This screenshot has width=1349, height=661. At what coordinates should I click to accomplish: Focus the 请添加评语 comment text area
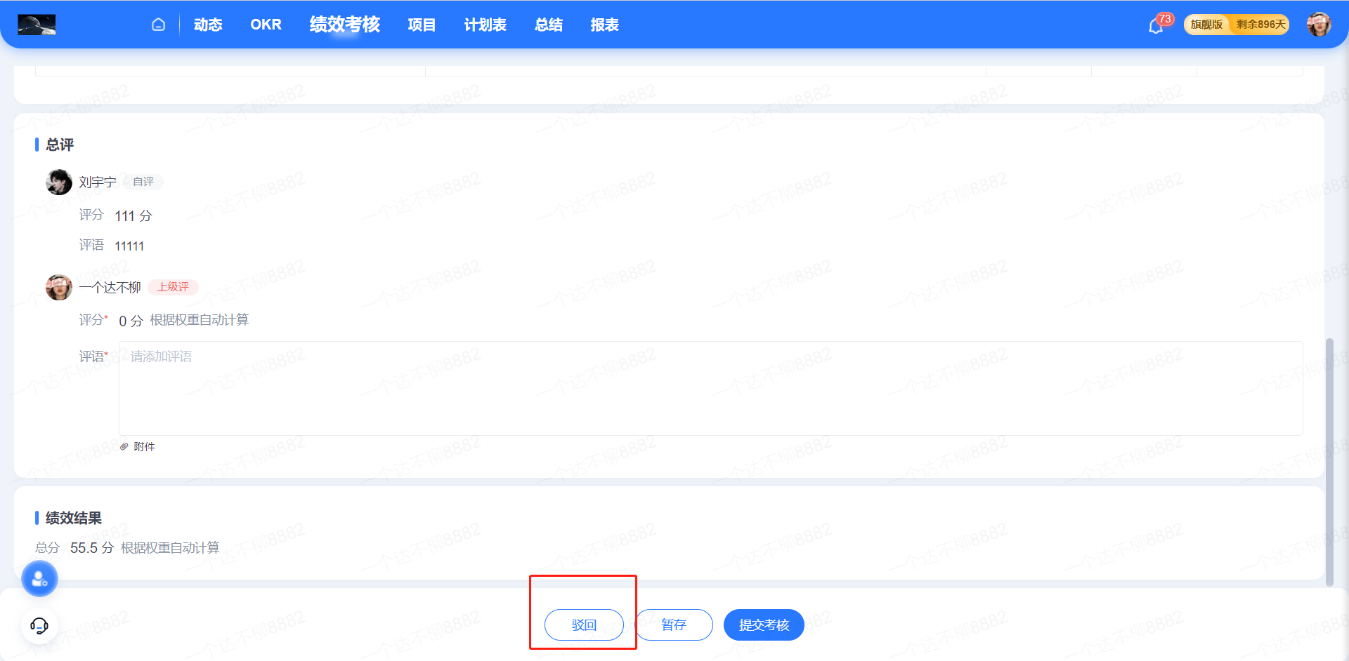click(x=710, y=388)
